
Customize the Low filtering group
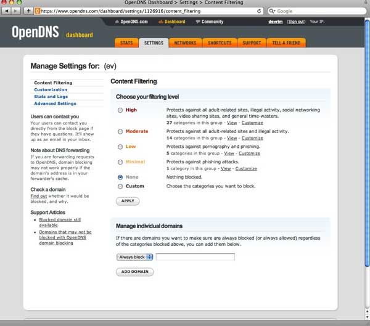pyautogui.click(x=249, y=153)
